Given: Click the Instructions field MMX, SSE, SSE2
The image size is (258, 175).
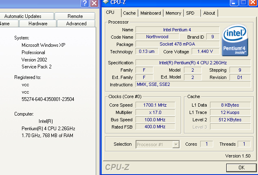Looking at the screenshot, I should (193, 85).
